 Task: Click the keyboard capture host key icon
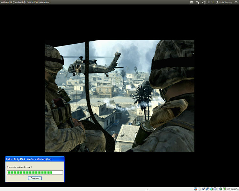[224, 189]
